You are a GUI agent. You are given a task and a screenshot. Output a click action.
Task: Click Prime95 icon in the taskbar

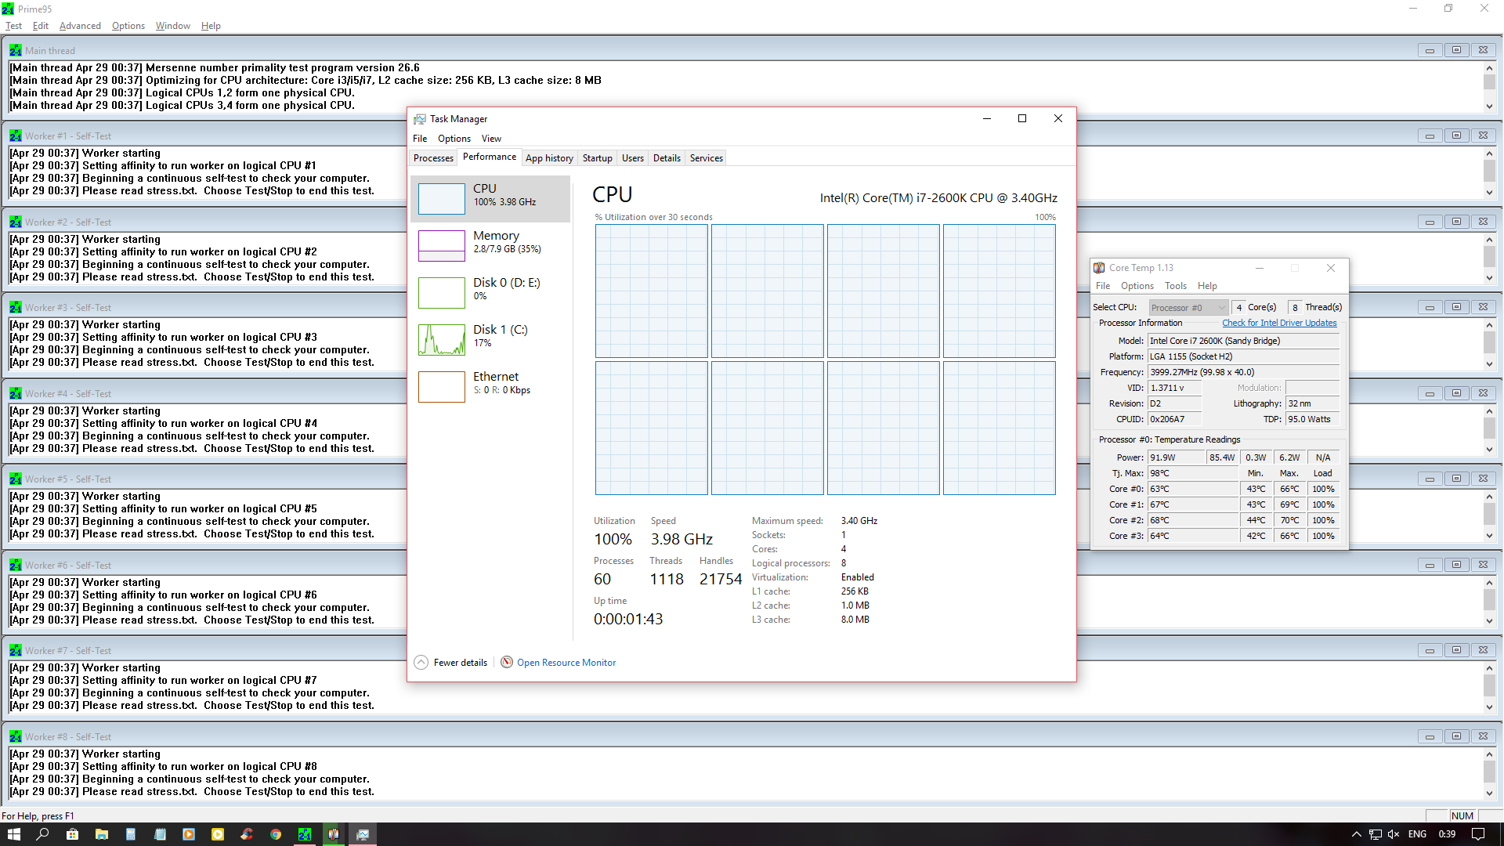click(x=305, y=834)
